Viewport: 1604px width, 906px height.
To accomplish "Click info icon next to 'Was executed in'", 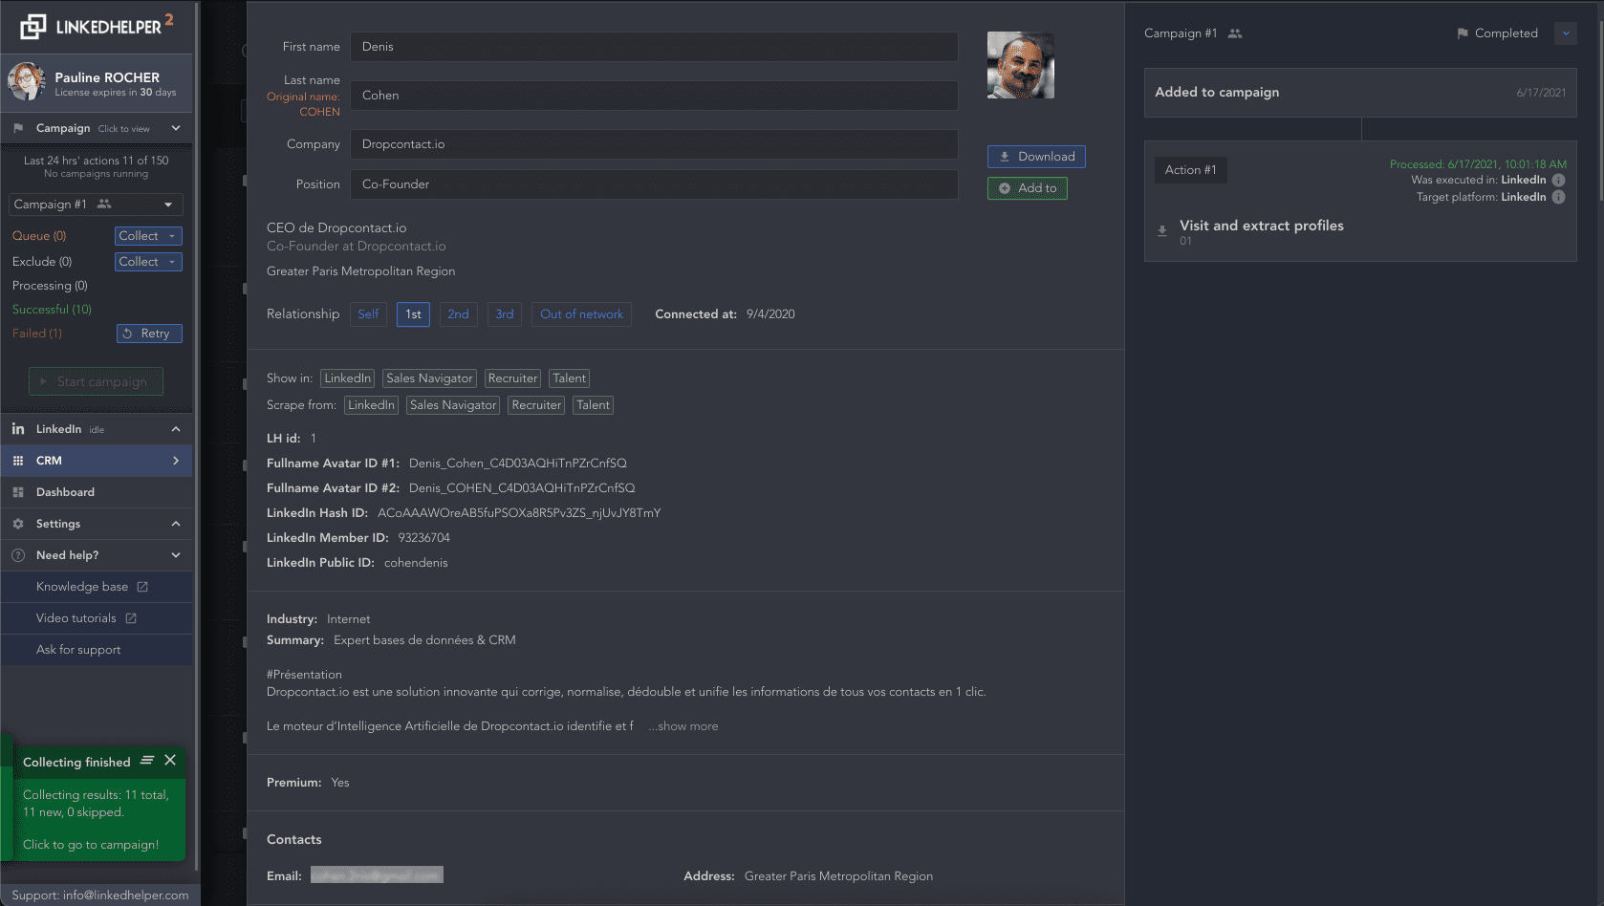I will click(x=1558, y=180).
